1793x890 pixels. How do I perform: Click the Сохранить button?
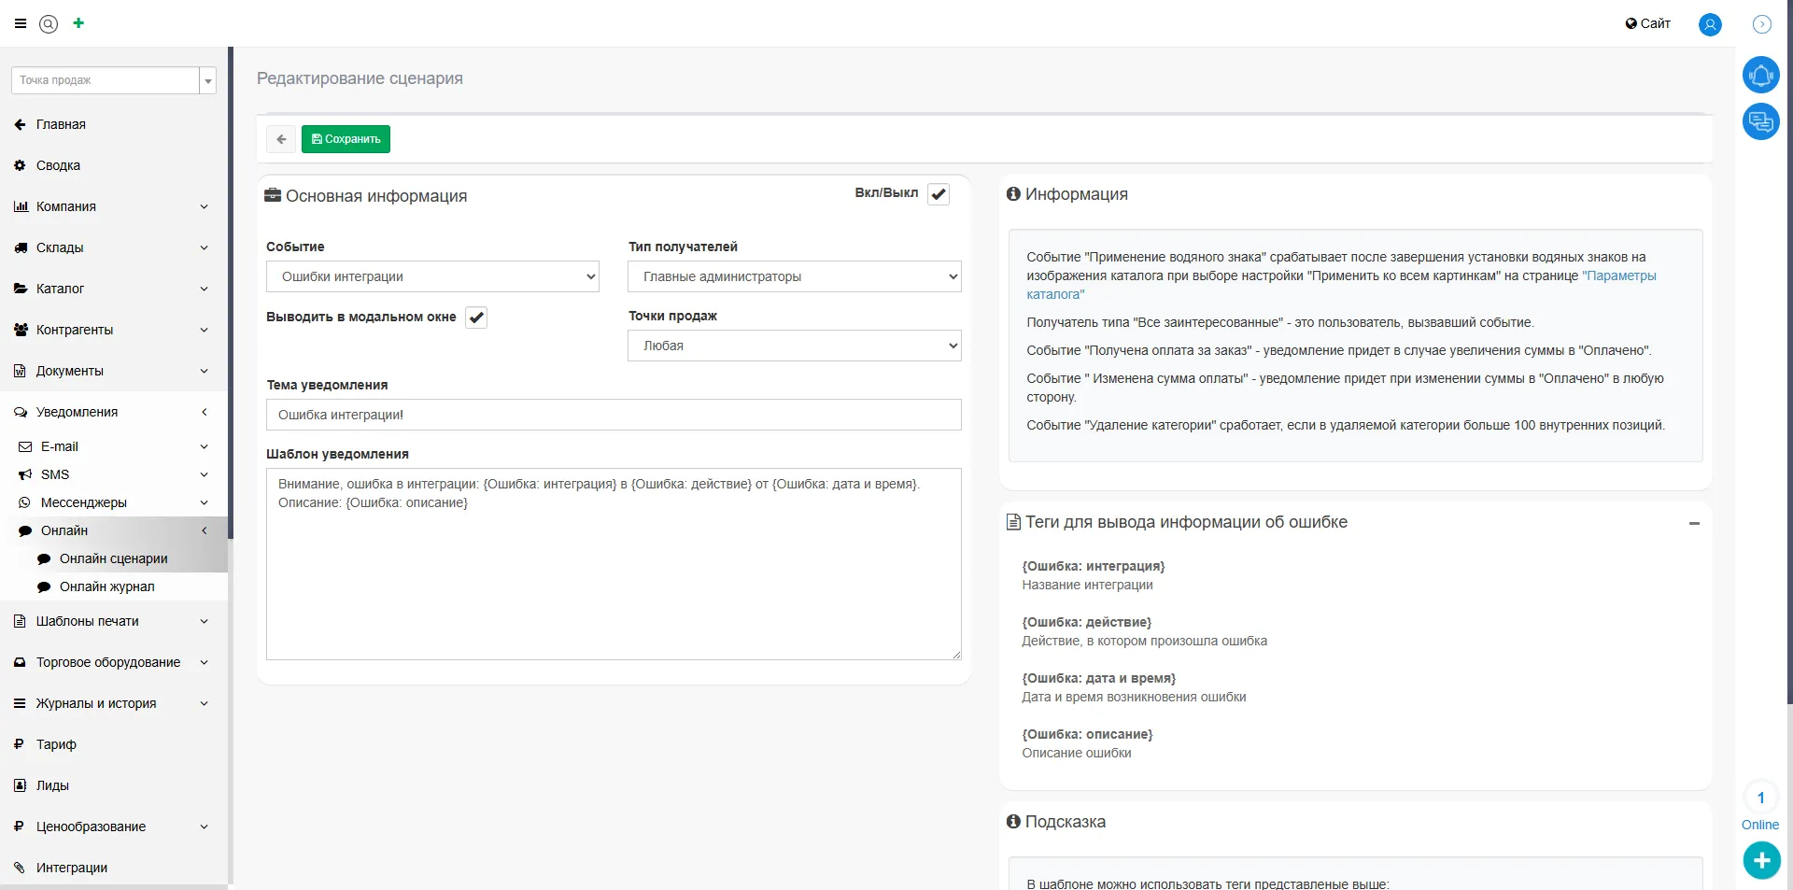(x=346, y=139)
